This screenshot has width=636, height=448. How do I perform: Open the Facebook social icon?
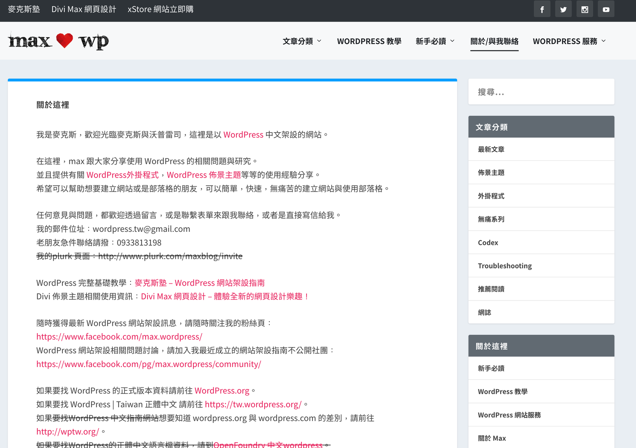(x=542, y=9)
